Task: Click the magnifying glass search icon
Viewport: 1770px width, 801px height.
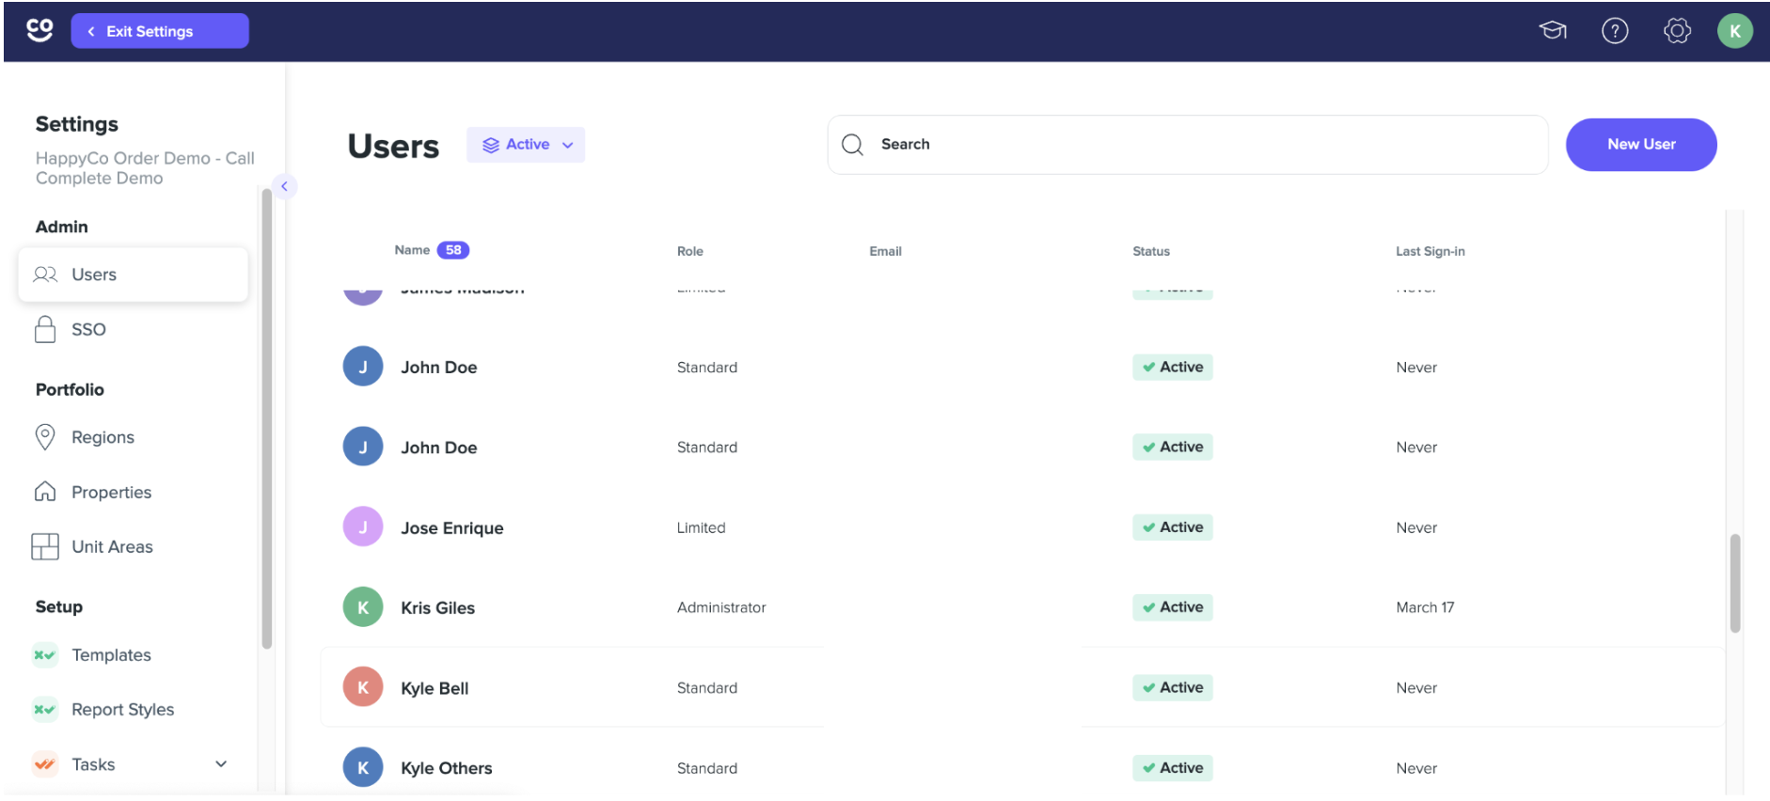Action: click(x=852, y=145)
